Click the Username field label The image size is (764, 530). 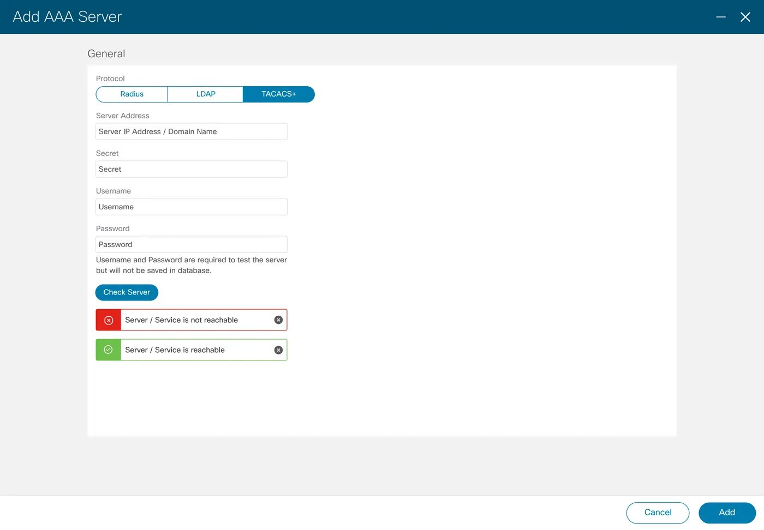point(114,191)
